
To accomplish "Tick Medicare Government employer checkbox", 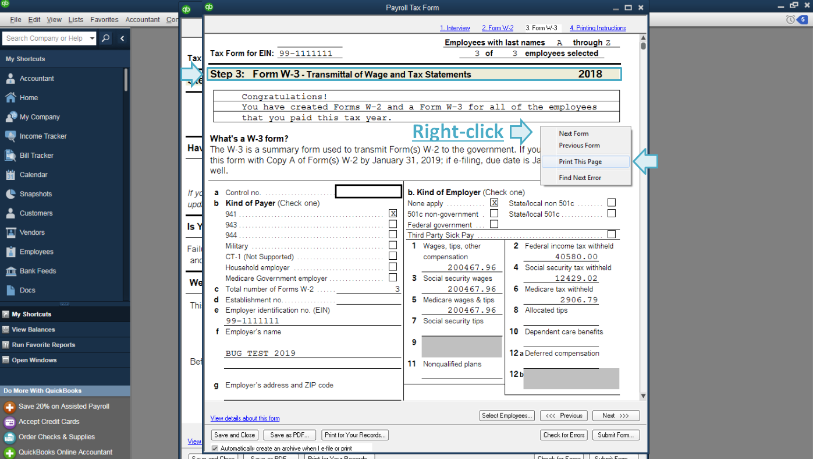I will pos(393,278).
